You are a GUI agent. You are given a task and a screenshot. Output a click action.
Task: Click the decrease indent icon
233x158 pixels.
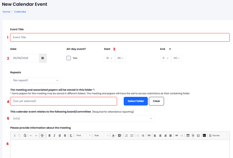click(x=138, y=135)
